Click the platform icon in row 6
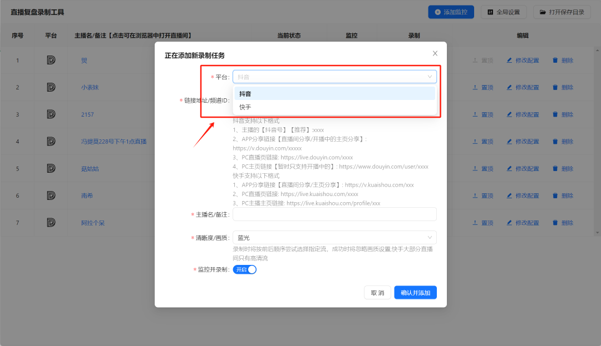 point(51,195)
